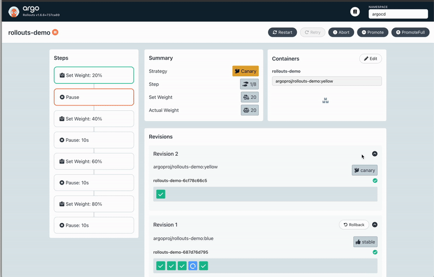This screenshot has height=277, width=434.
Task: Click the container image field argoproj/rollouts-demo:yellow
Action: pyautogui.click(x=327, y=81)
